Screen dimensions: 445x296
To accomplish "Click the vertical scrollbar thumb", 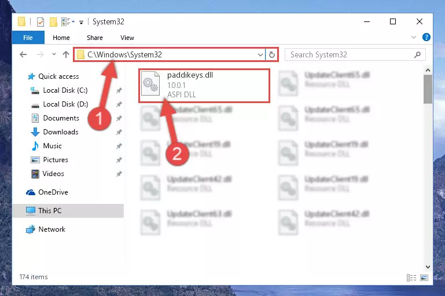I will click(428, 89).
